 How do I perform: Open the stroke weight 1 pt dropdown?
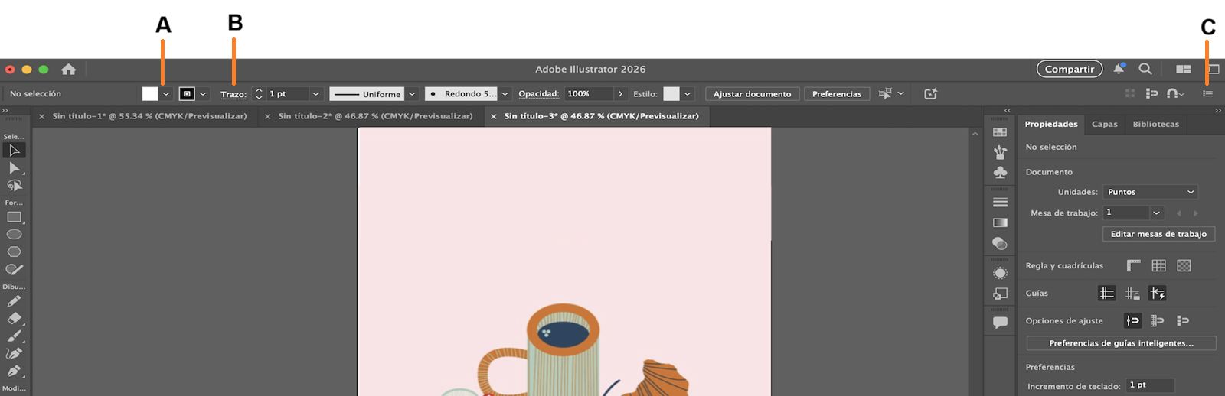[315, 93]
